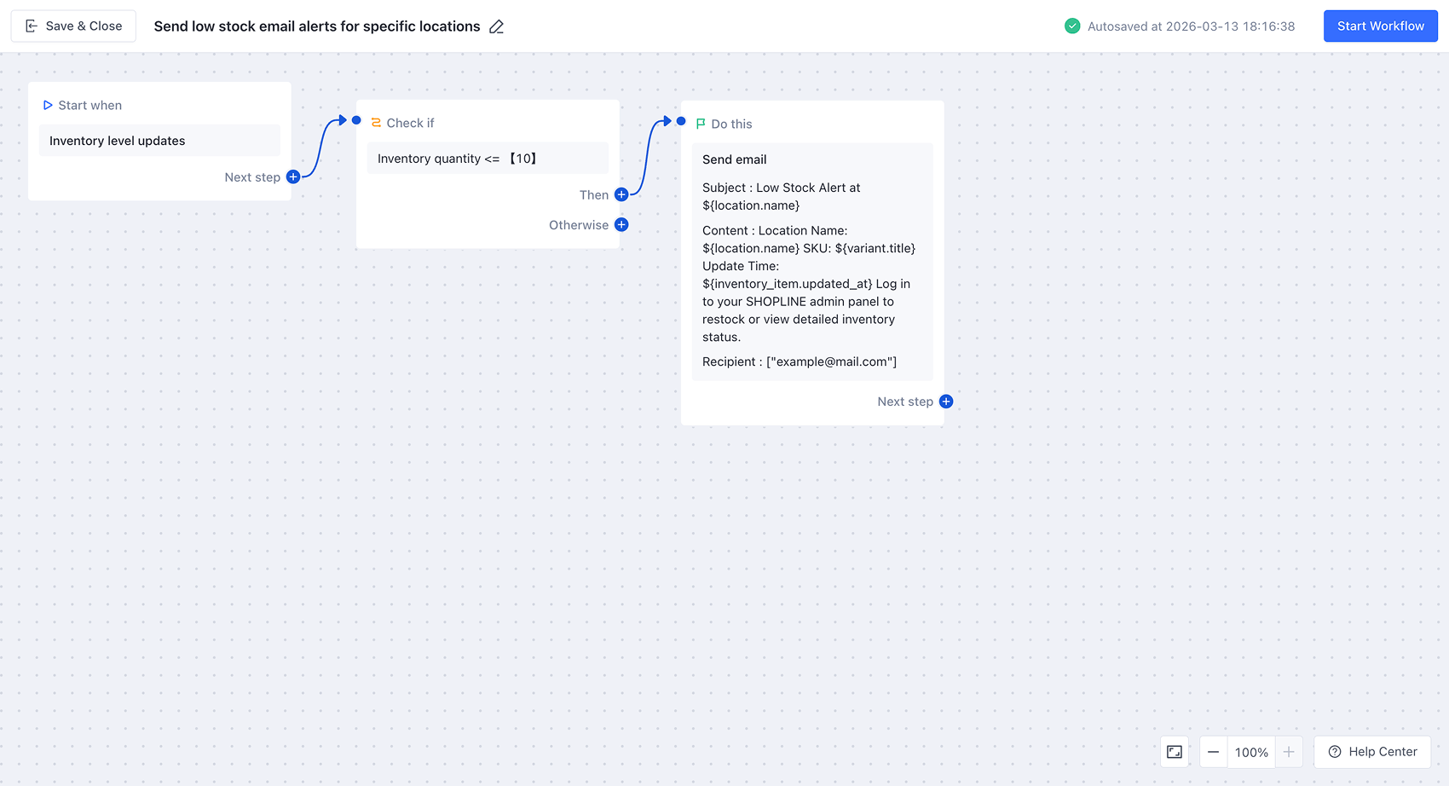Add a step on the Then branch
1449x786 pixels.
coord(621,195)
